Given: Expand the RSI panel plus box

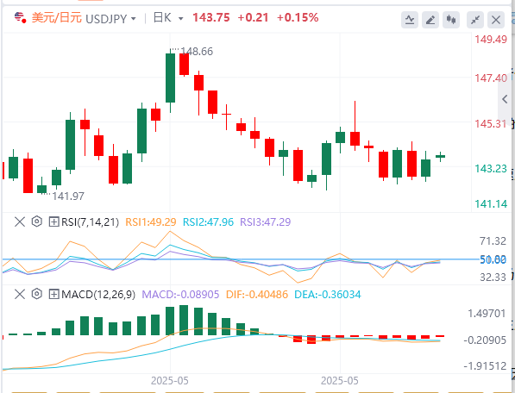Looking at the screenshot, I should click(x=53, y=221).
